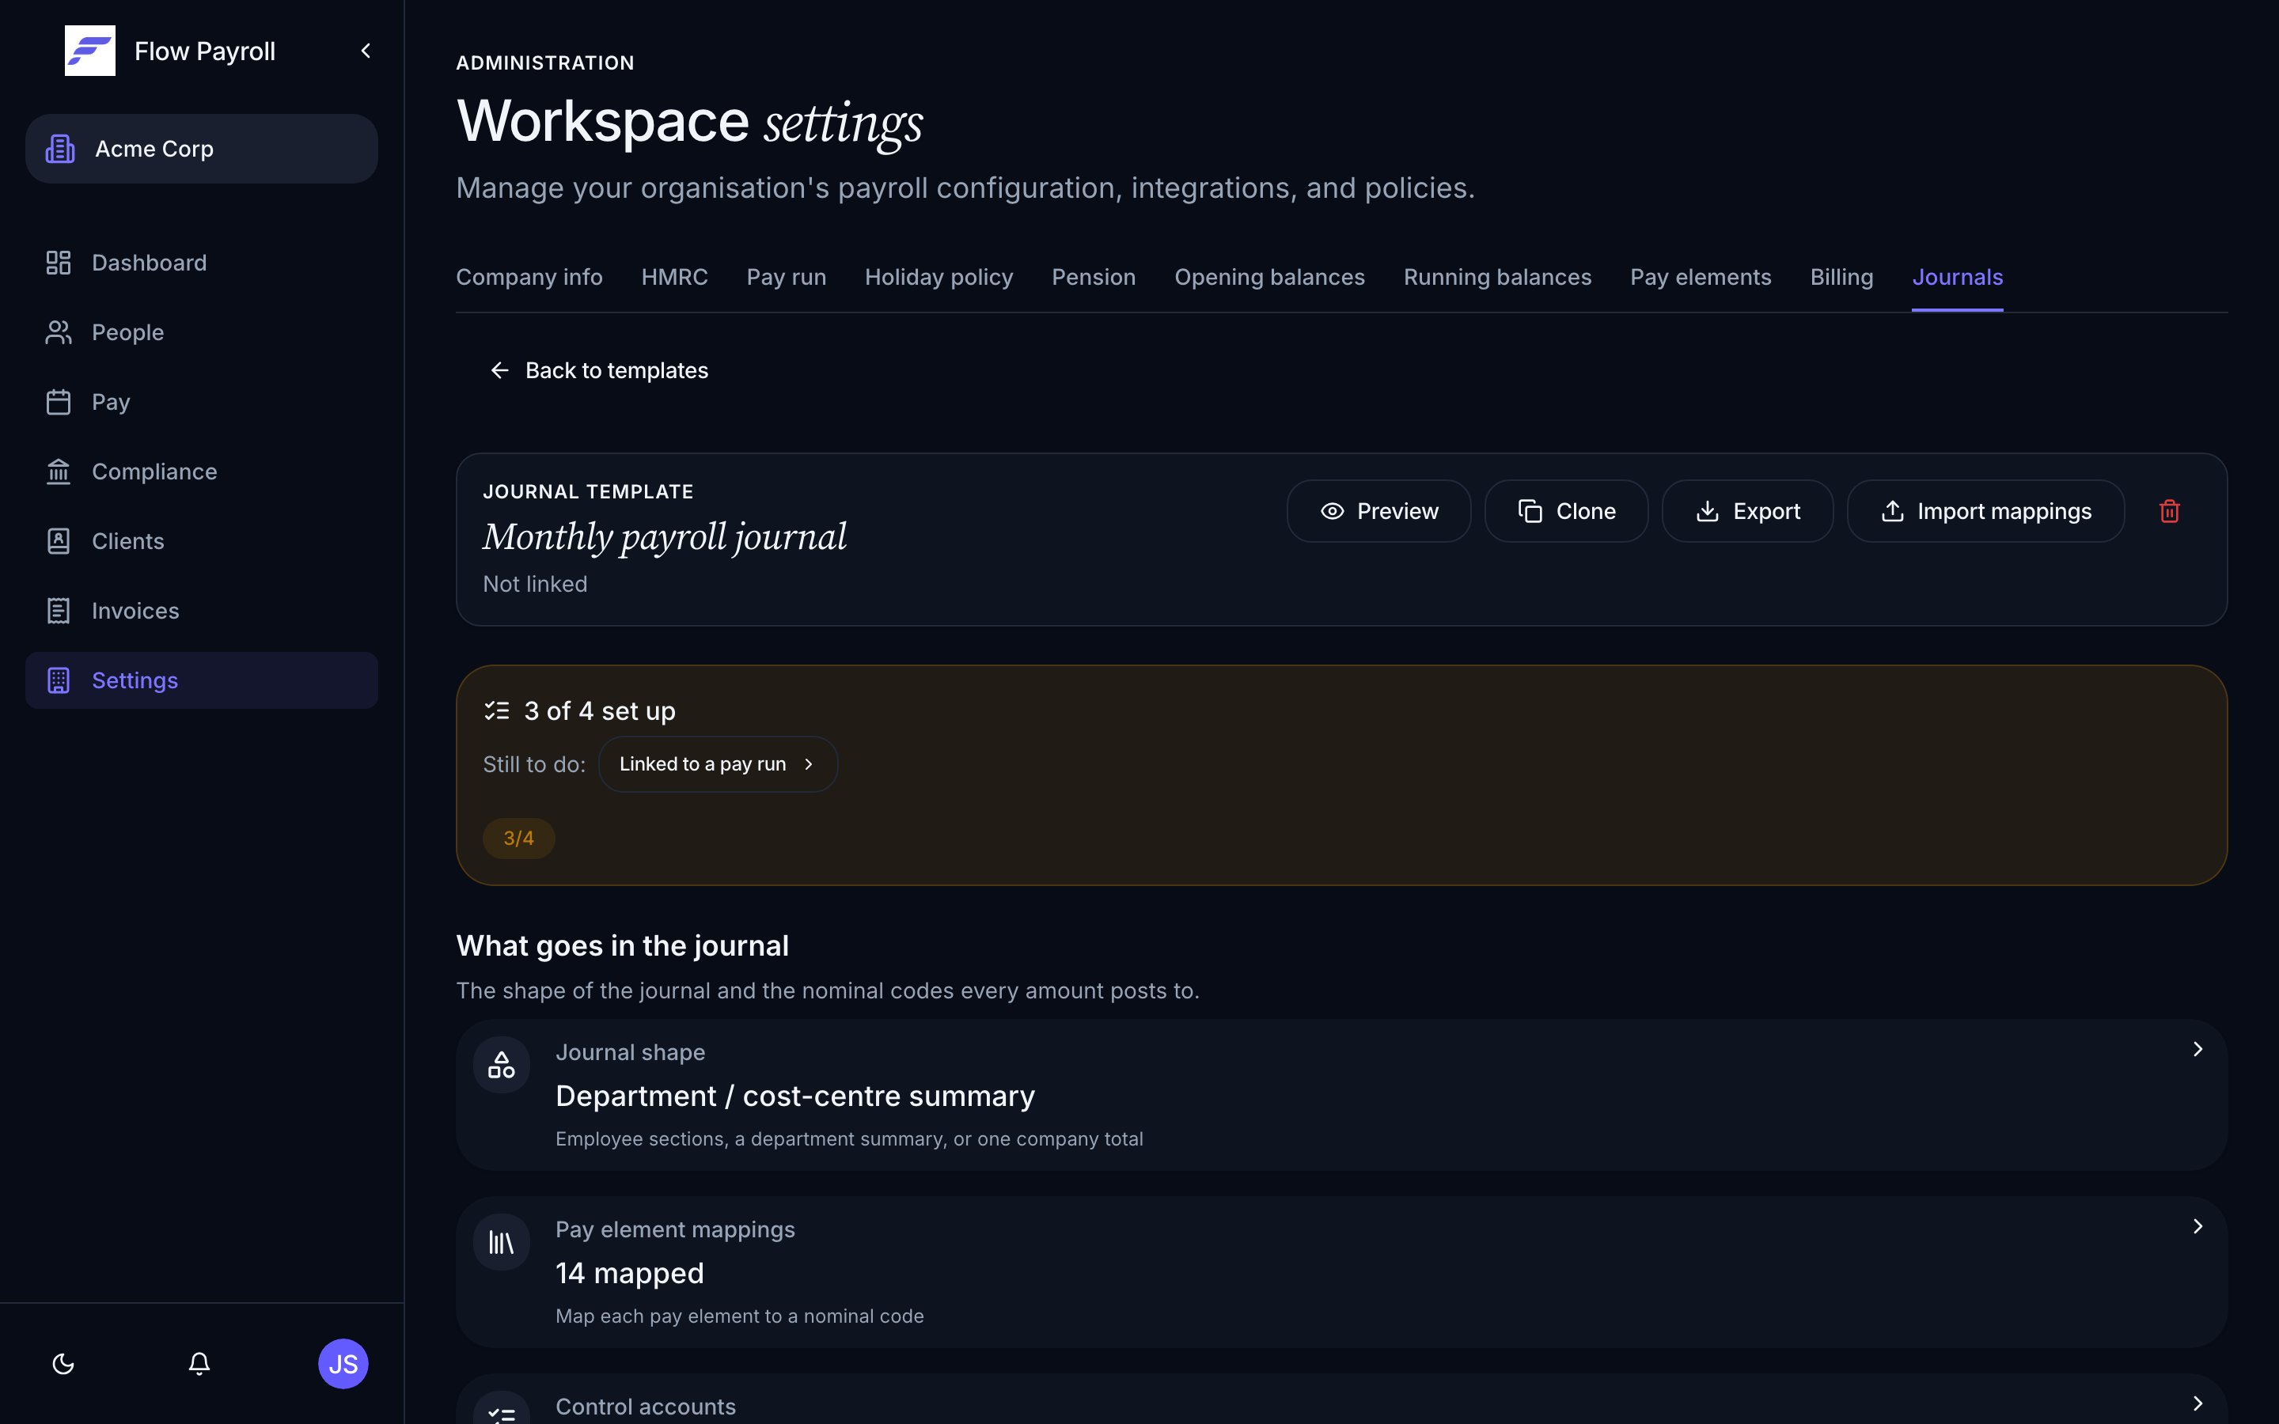Open Department / cost-centre summary setting
Screen dimensions: 2279x1424
click(x=794, y=1096)
